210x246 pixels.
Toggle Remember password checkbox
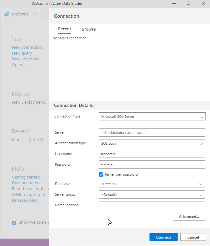[x=101, y=174]
